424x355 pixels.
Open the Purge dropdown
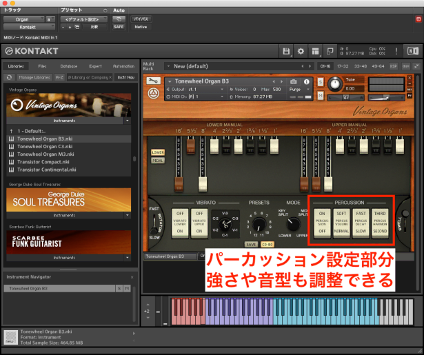coord(299,89)
